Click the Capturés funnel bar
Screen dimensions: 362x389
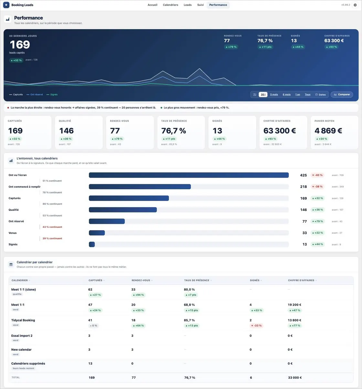coord(129,198)
